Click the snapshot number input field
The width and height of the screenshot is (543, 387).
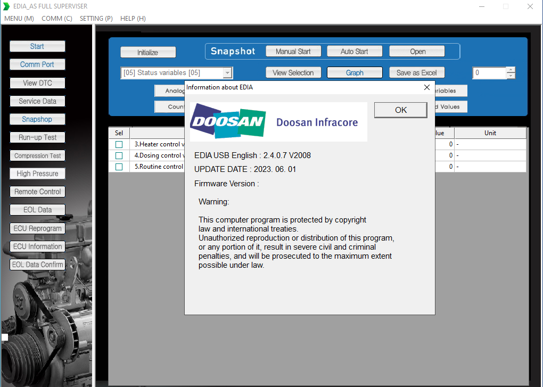pyautogui.click(x=489, y=73)
